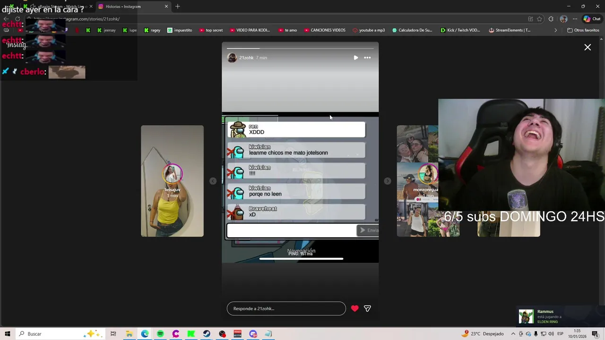Show hidden system tray icons
This screenshot has width=605, height=340.
514,334
